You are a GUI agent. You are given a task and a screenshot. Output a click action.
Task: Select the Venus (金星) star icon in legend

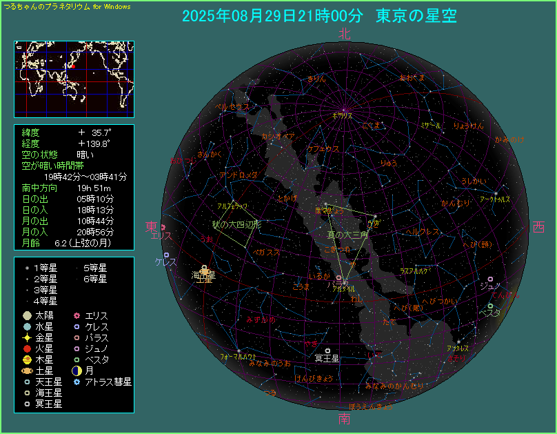click(x=27, y=338)
